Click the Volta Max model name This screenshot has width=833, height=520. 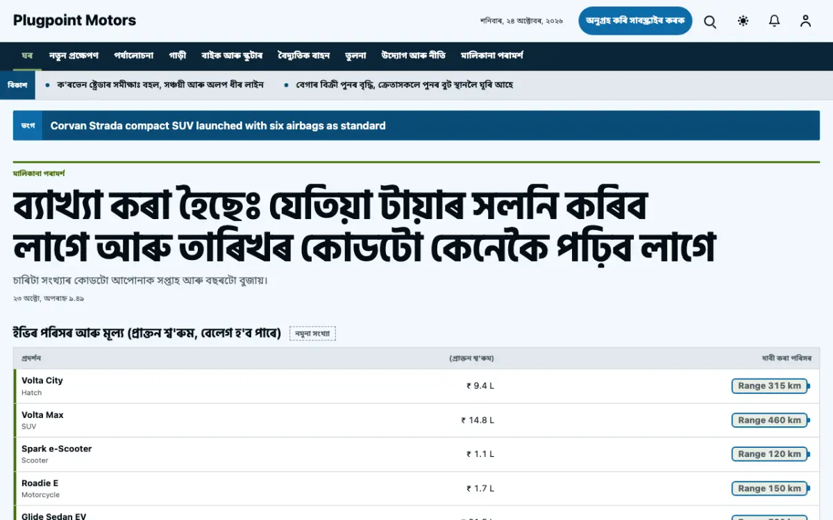pyautogui.click(x=42, y=415)
